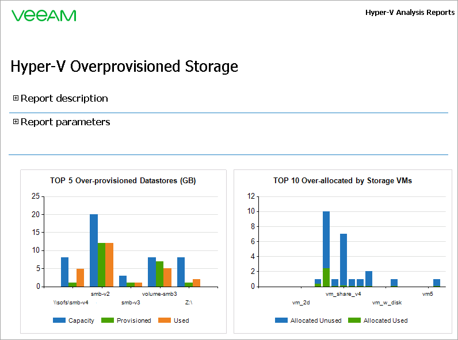458x340 pixels.
Task: Click the vm5 bar in VMs chart
Action: click(x=437, y=283)
